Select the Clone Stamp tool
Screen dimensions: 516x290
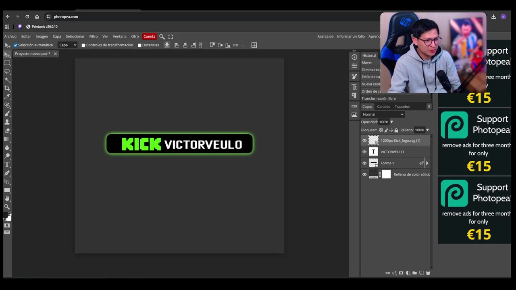click(7, 122)
